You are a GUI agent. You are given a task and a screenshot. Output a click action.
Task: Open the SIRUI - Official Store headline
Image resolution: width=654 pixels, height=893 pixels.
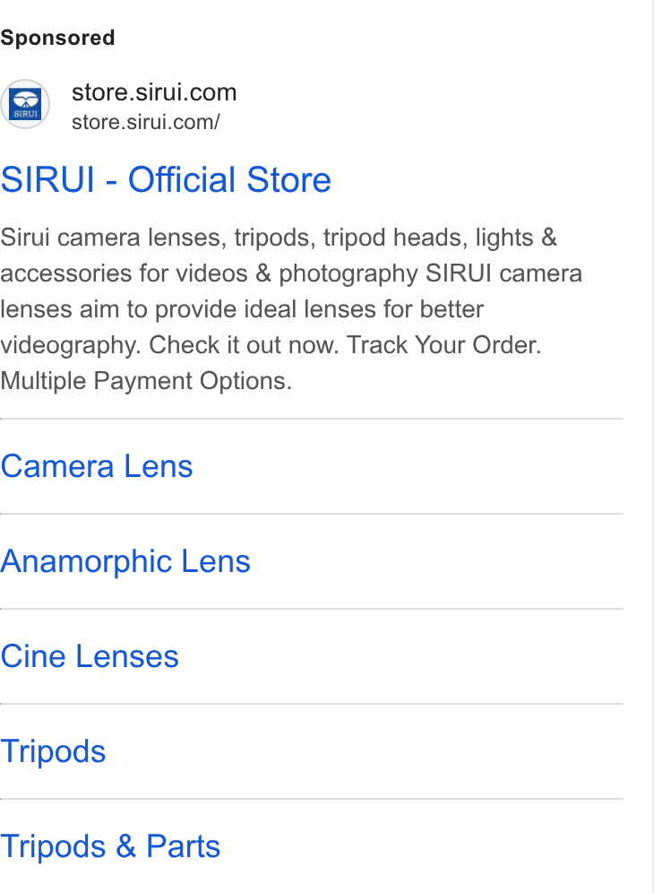tap(166, 180)
